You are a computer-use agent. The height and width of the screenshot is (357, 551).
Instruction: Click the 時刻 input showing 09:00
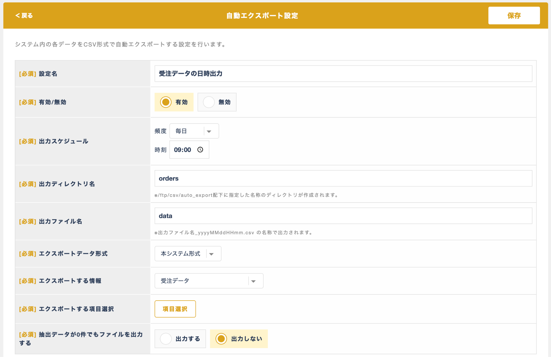point(189,150)
